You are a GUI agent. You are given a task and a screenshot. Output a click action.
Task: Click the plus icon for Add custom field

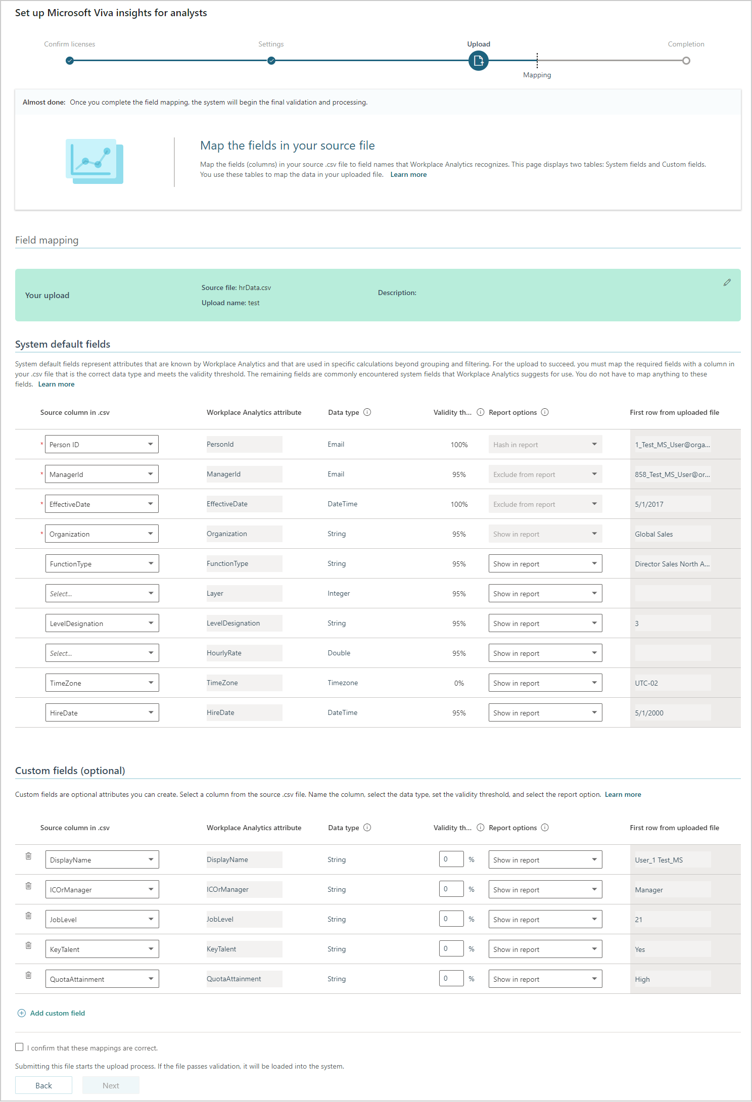(22, 1013)
